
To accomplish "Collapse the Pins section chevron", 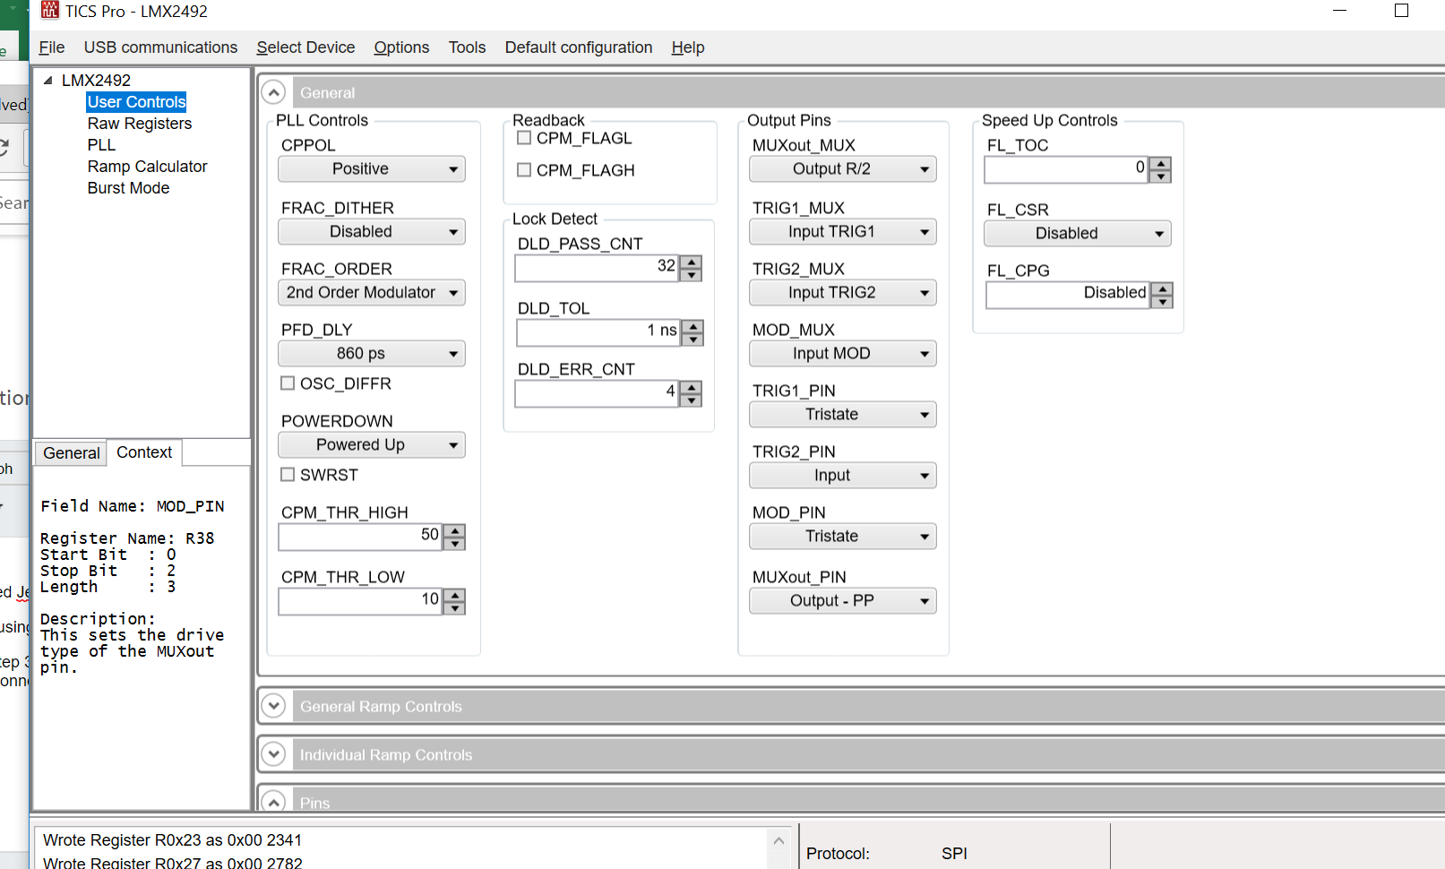I will click(273, 801).
